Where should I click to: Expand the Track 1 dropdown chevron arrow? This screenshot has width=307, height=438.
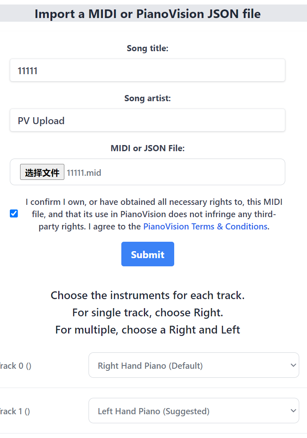click(293, 411)
